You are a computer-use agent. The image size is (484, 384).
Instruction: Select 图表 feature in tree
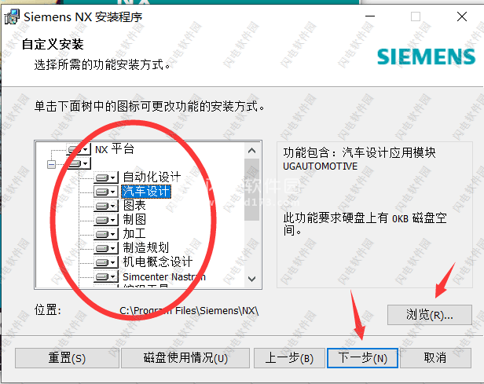134,206
